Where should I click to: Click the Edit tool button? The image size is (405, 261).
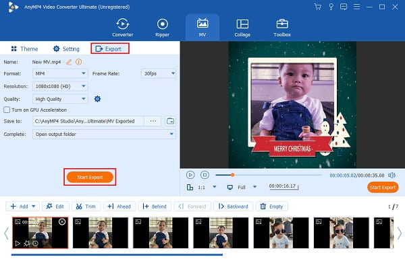[55, 207]
